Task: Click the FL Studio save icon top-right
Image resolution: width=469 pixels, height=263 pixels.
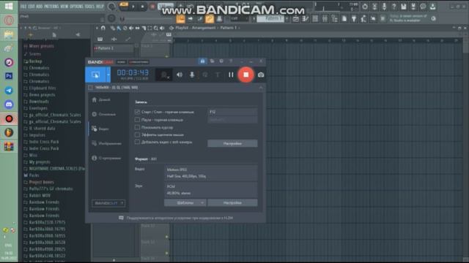Action: pos(404,7)
